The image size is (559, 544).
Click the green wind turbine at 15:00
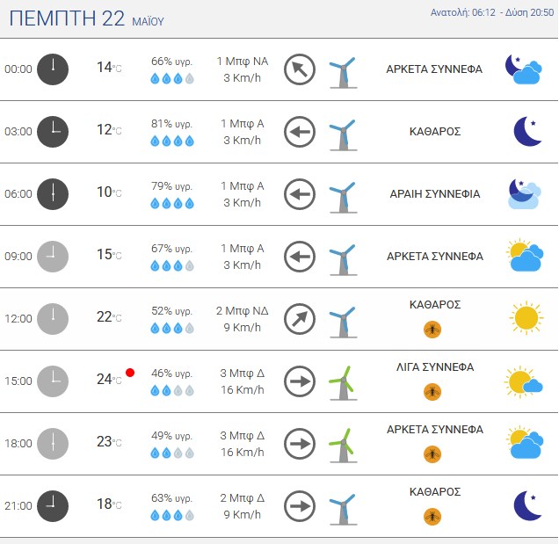point(343,383)
